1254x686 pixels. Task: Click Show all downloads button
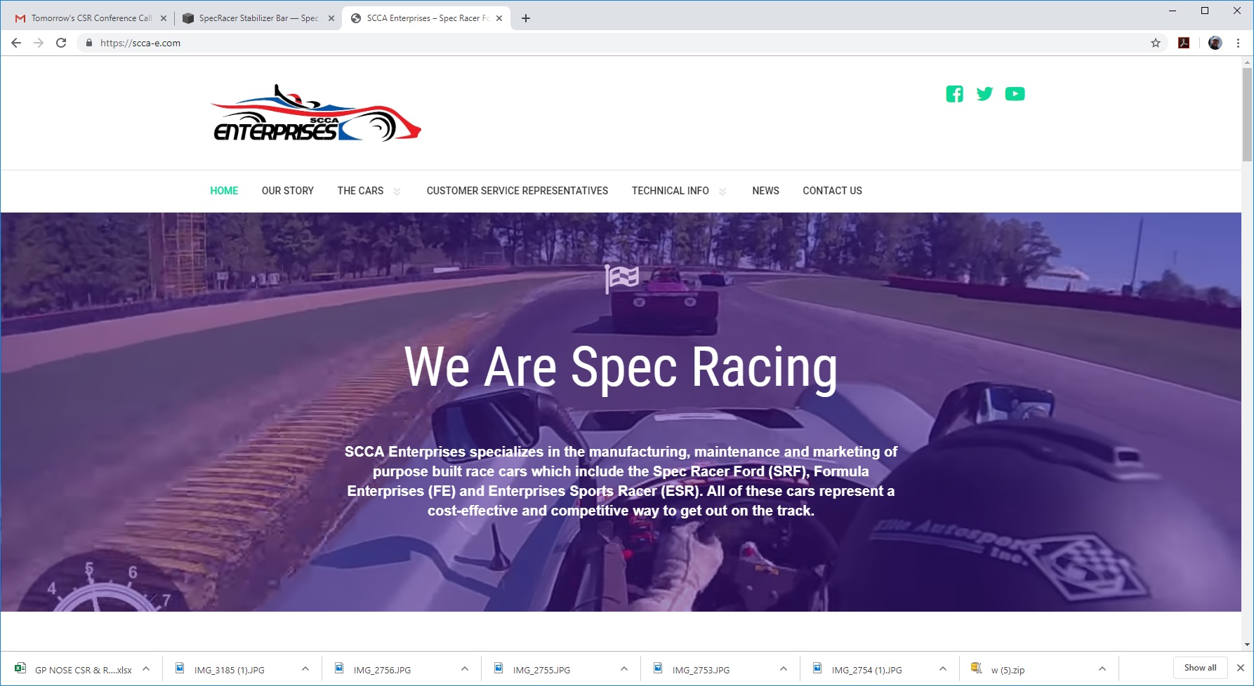1200,668
